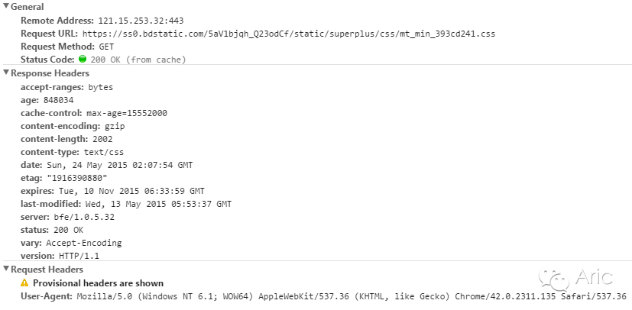This screenshot has width=632, height=310.
Task: Click the Status Code 200 OK text
Action: 138,60
